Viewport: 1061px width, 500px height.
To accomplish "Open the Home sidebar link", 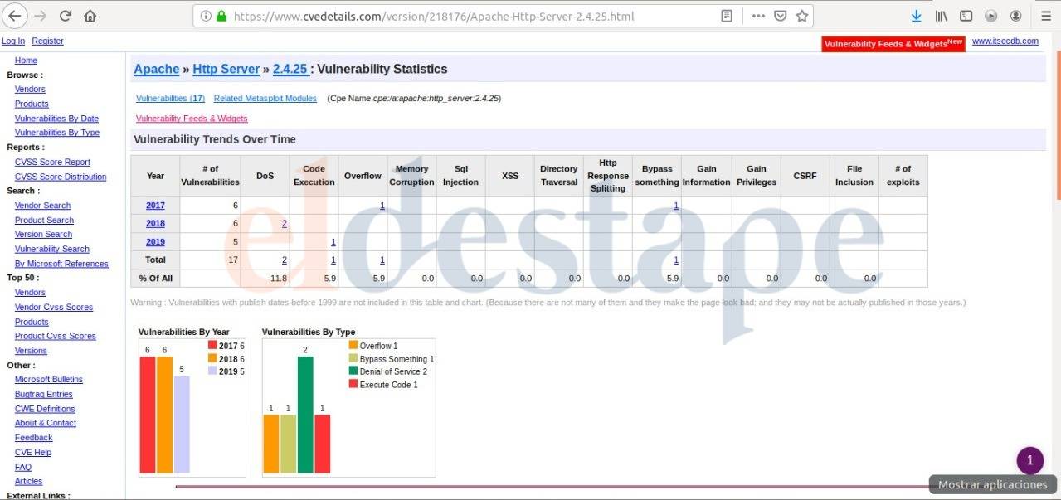I will click(26, 61).
